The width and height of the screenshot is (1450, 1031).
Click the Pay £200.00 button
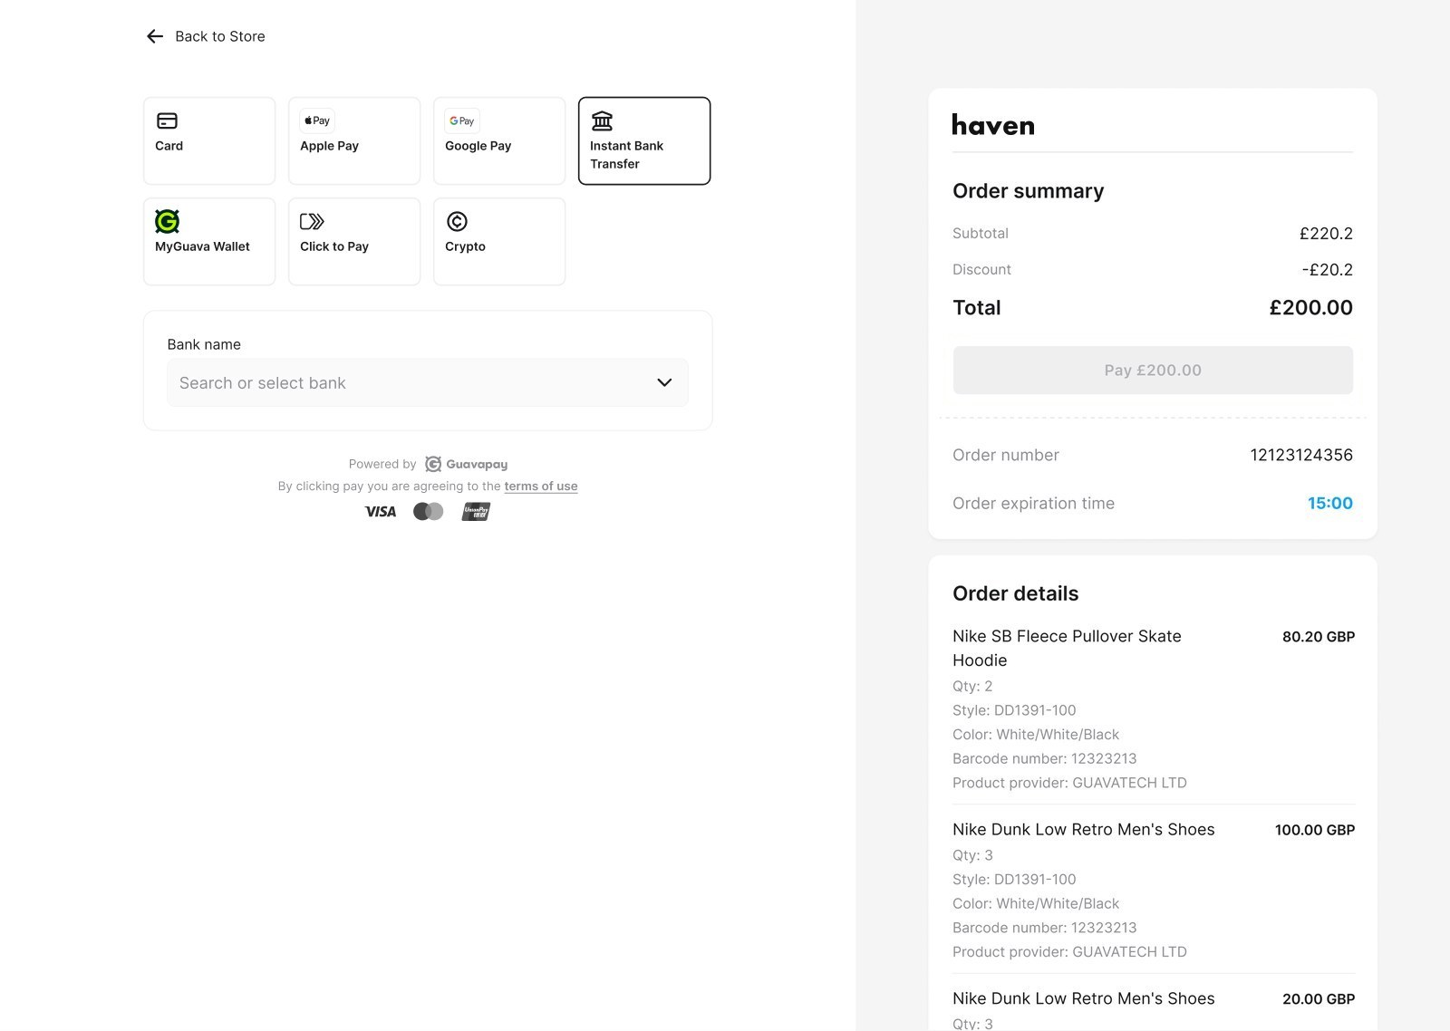click(1153, 370)
